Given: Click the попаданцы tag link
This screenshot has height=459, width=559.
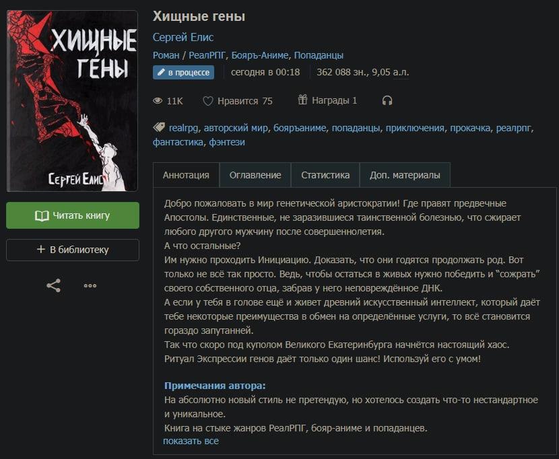Looking at the screenshot, I should 356,128.
